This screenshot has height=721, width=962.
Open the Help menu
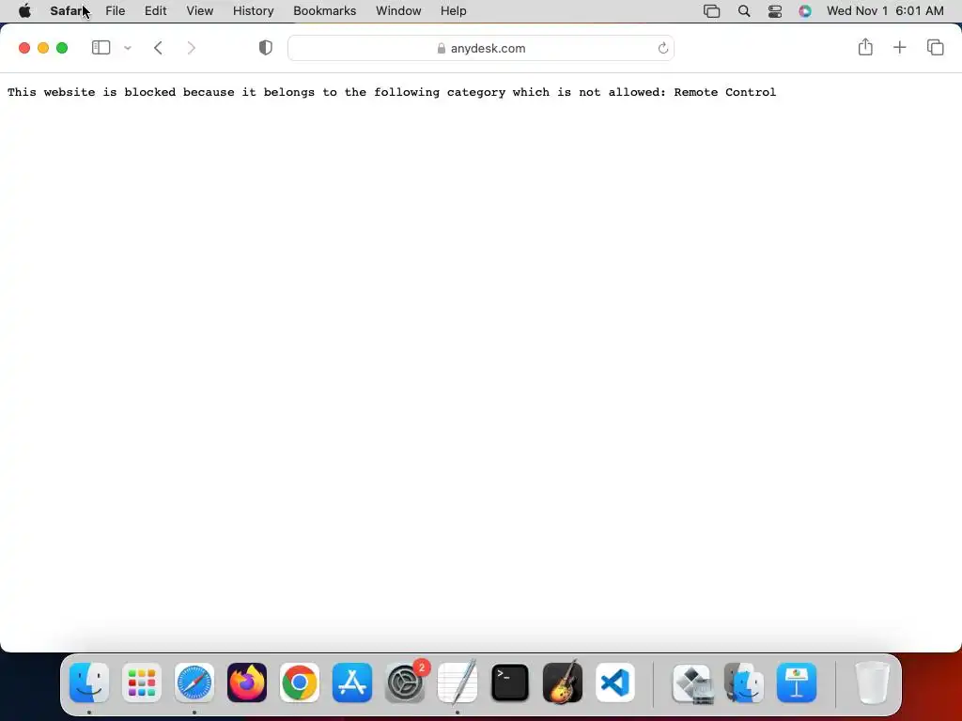click(454, 11)
